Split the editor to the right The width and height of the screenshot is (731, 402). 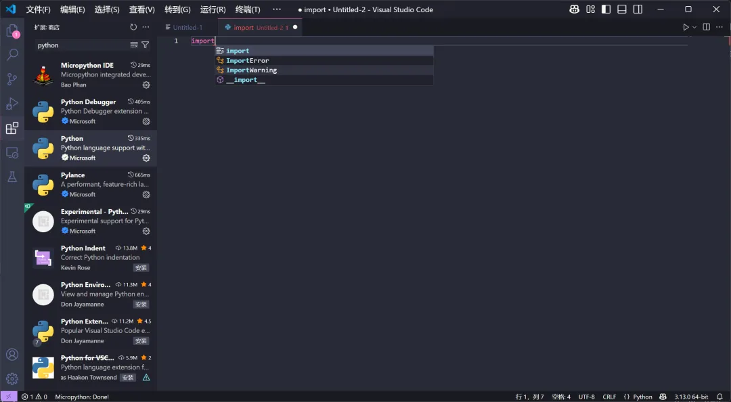(x=706, y=27)
